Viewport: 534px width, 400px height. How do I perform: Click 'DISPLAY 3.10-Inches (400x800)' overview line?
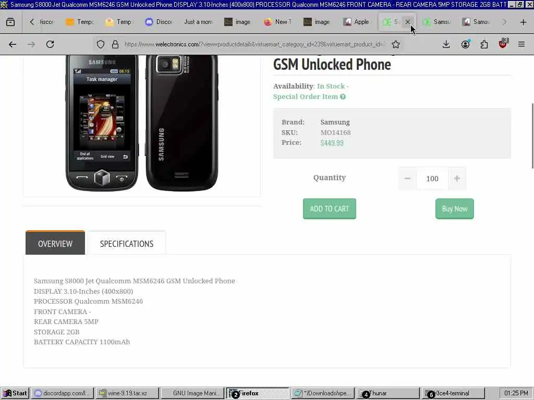pos(83,291)
